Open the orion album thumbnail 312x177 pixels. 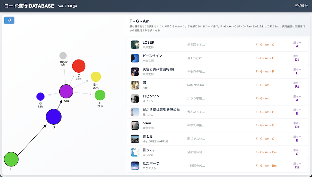(135, 125)
